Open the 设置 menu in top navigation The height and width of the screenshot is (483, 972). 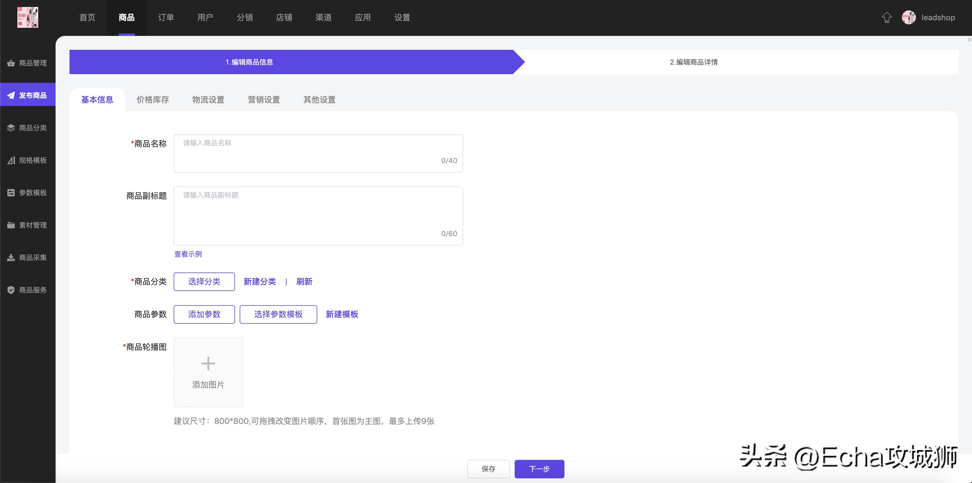402,17
